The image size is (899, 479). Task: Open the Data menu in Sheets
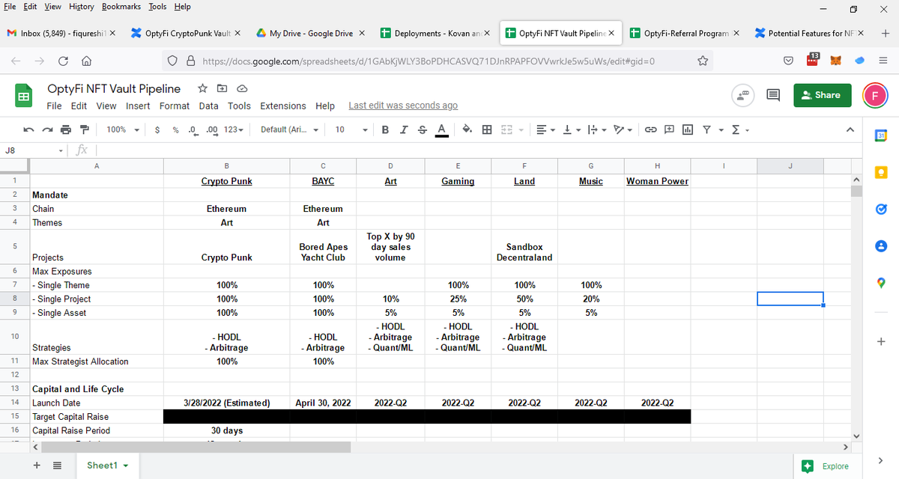tap(209, 106)
